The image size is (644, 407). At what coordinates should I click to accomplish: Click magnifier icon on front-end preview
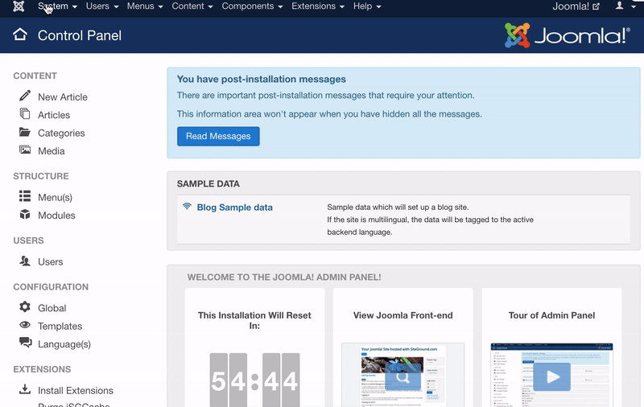coord(403,376)
